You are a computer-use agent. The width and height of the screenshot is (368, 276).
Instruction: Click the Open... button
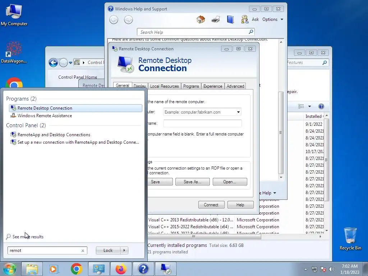230,181
